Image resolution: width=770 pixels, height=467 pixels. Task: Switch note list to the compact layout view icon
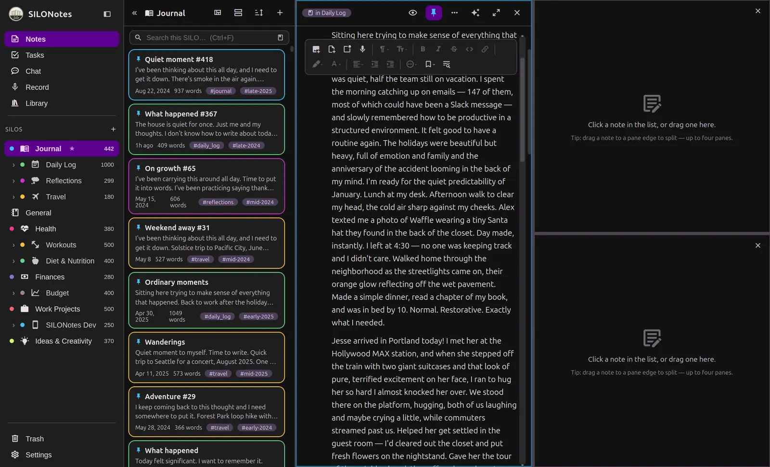pos(218,13)
